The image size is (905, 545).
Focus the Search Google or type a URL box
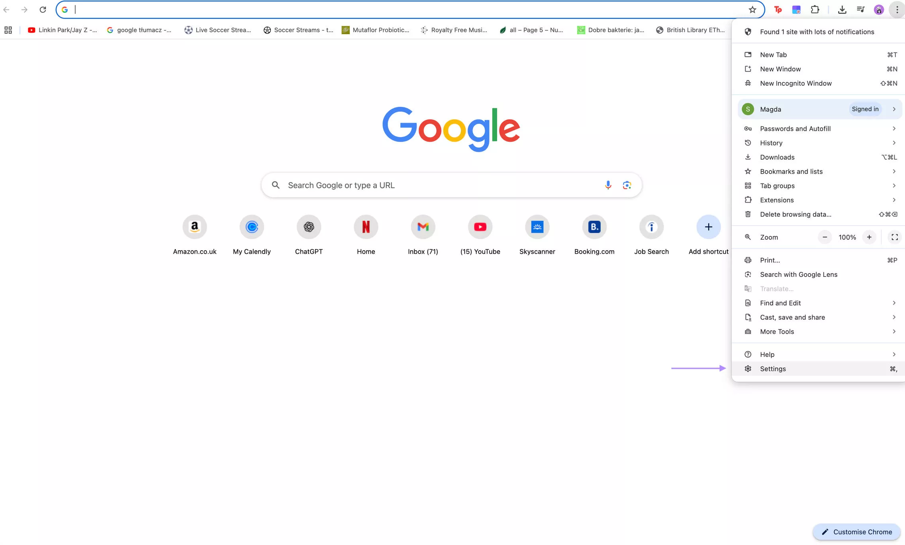(451, 185)
